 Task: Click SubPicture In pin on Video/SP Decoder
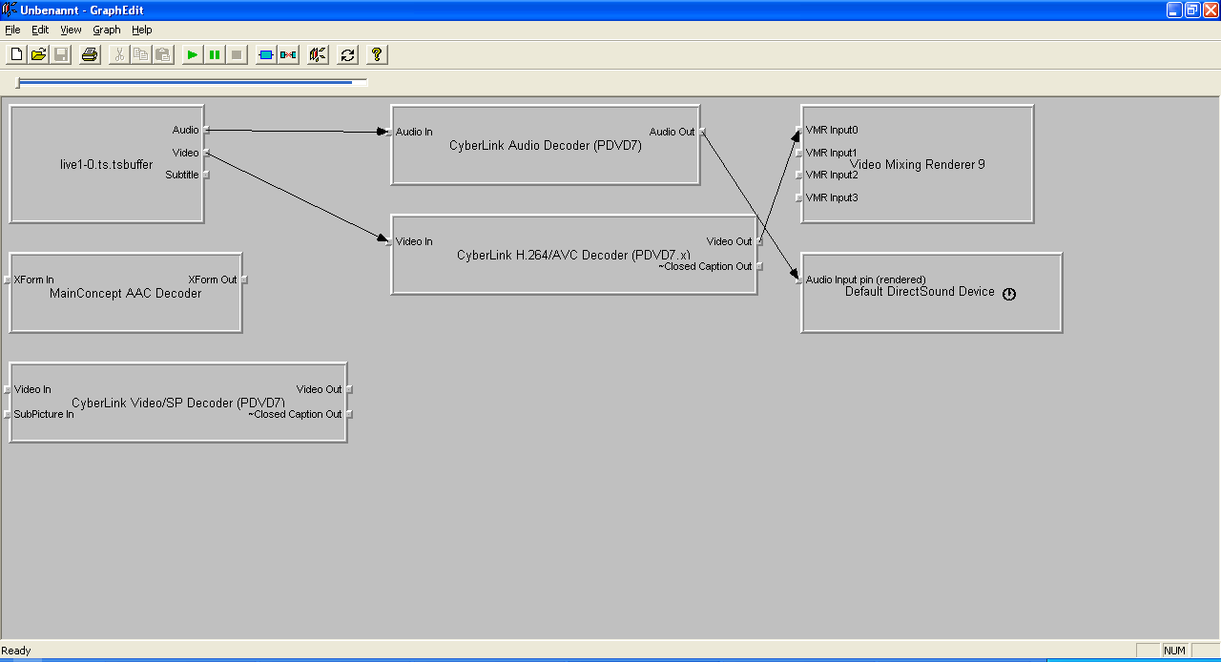click(8, 414)
